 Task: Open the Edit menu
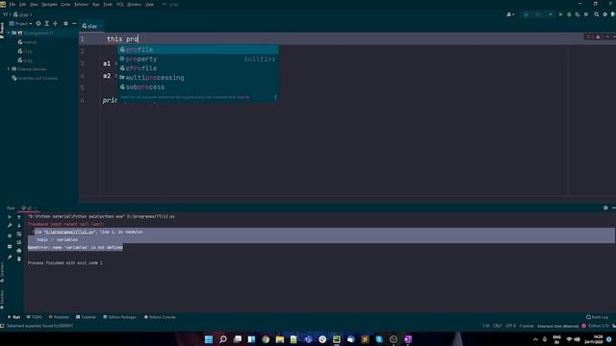pyautogui.click(x=22, y=4)
